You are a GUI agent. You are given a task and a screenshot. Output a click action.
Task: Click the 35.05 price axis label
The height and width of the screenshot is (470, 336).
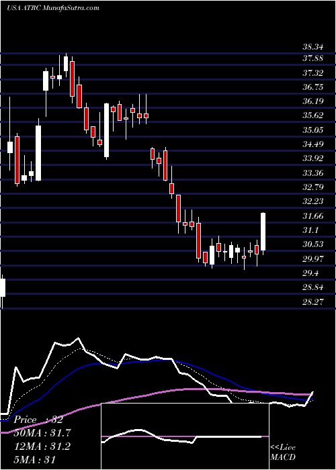(x=313, y=130)
